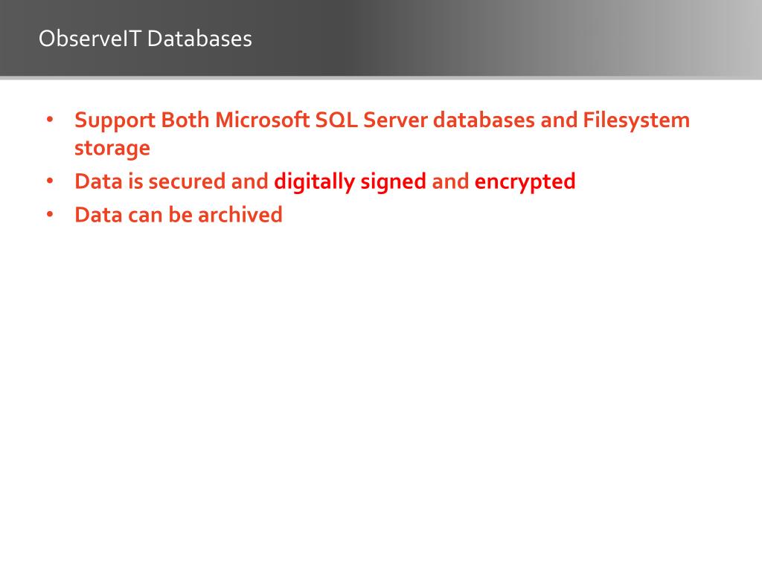Click the word 'Both' in the first bullet
This screenshot has height=571, width=762.
coord(185,120)
